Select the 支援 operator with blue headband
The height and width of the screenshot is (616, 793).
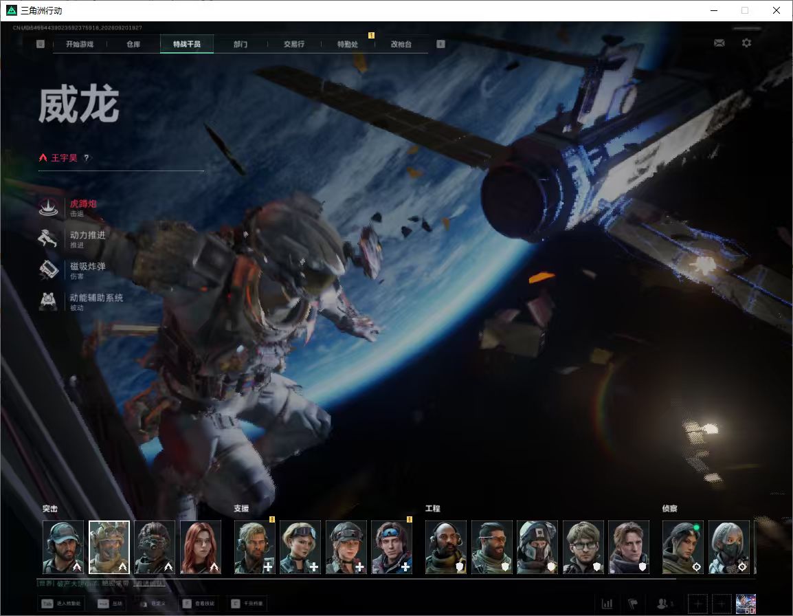(392, 547)
